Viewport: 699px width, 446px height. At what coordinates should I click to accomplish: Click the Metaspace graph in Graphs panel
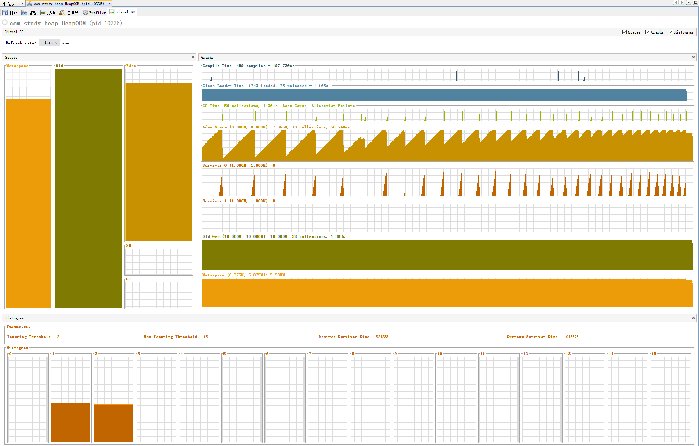point(447,292)
